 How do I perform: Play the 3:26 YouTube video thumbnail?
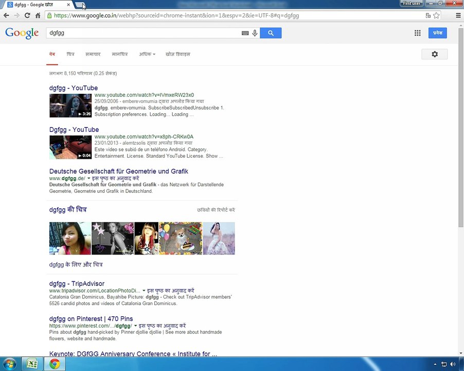tap(70, 106)
